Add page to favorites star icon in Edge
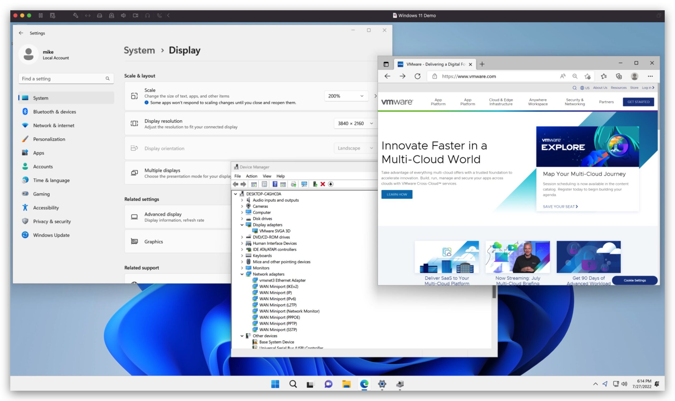 click(587, 76)
